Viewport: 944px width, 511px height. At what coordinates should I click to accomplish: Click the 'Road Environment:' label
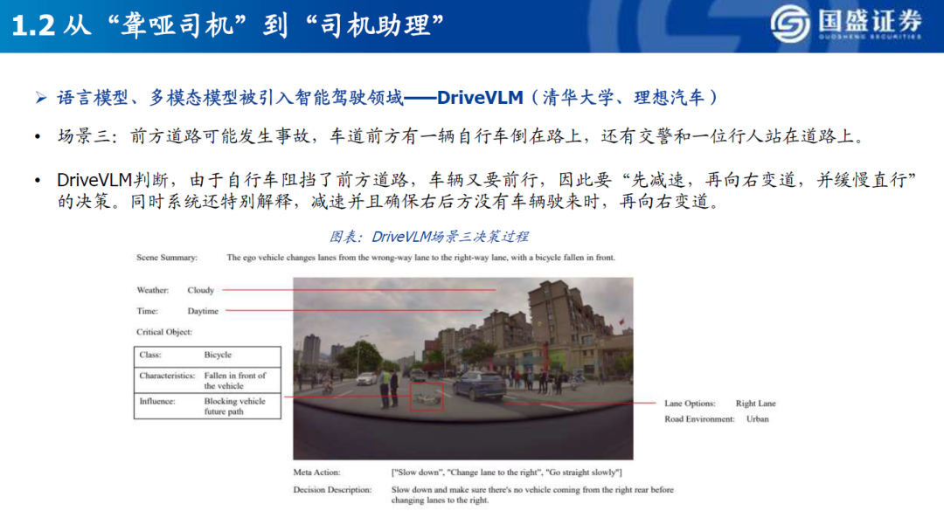click(699, 419)
